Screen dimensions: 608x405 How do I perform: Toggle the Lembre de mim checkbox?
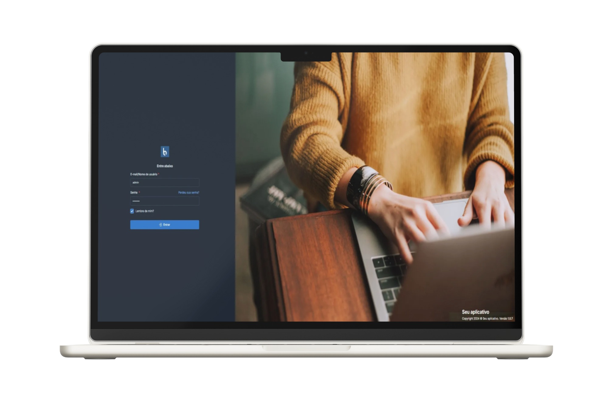coord(130,211)
